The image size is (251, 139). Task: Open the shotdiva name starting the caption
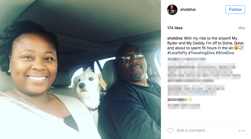click(x=175, y=38)
